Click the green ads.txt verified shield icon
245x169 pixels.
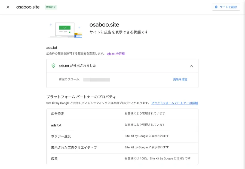point(53,66)
